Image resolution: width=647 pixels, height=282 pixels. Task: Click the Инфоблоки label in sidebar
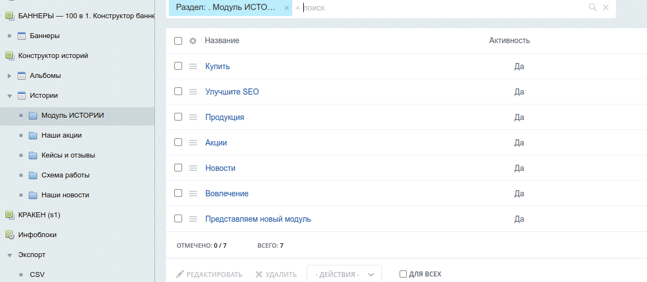pyautogui.click(x=38, y=235)
